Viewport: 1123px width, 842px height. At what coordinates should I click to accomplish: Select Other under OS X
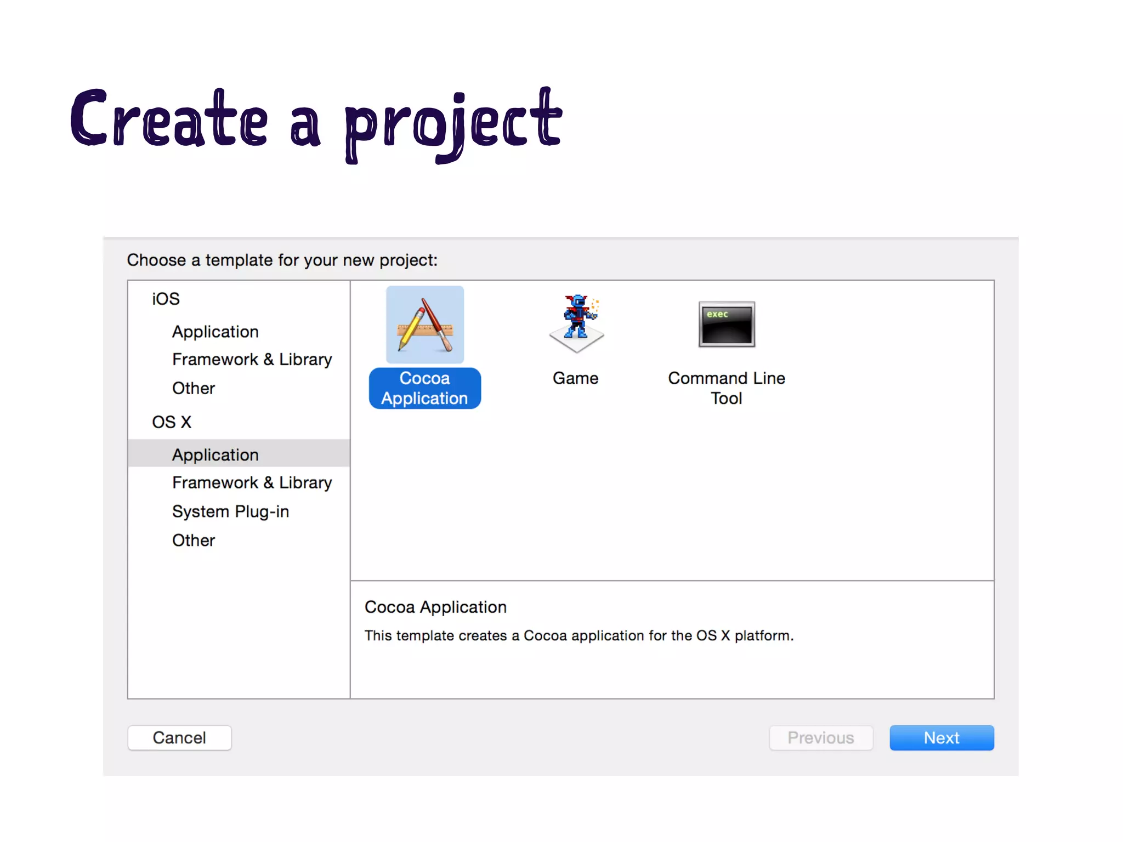(x=193, y=541)
